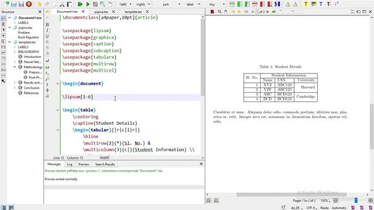Open the Preview tab in bottom panel
The height and width of the screenshot is (210, 374).
[84, 164]
